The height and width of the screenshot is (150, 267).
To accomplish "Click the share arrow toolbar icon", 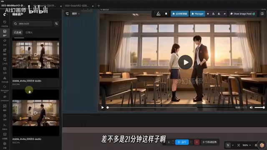I will [224, 14].
